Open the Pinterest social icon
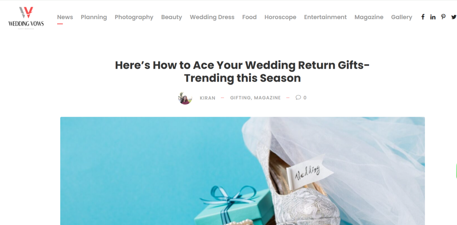This screenshot has height=225, width=457. pos(443,17)
